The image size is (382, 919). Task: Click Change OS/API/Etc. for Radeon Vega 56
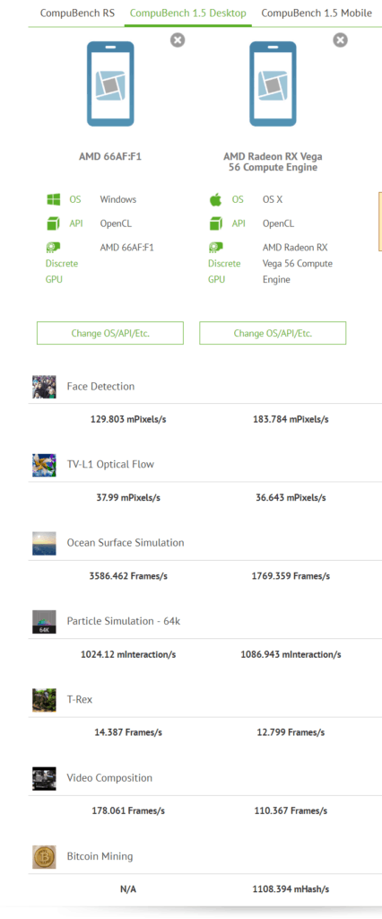273,333
